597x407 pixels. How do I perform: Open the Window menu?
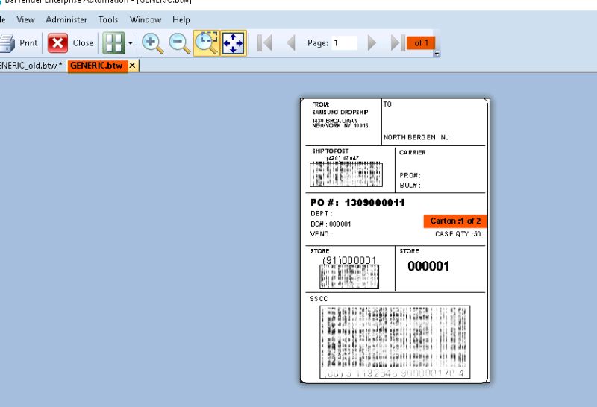pos(146,20)
